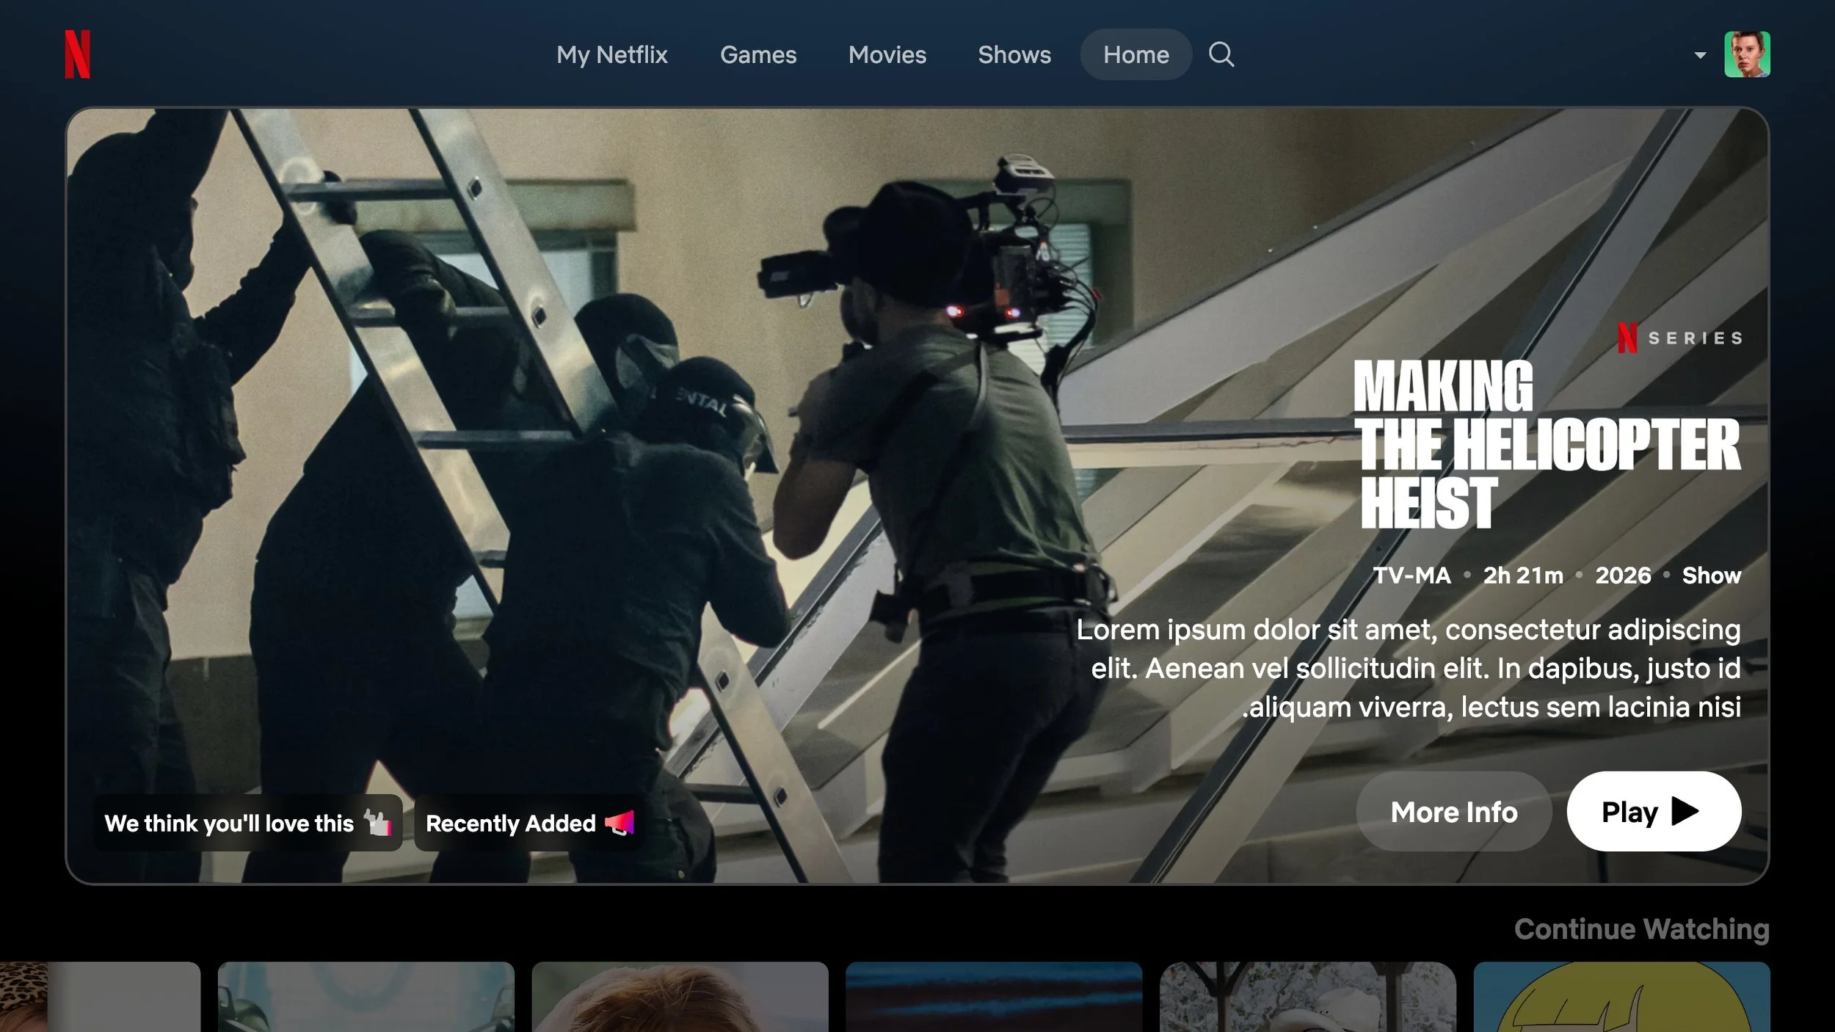Click the highlighted Home tab
Viewport: 1835px width, 1032px height.
pos(1135,54)
